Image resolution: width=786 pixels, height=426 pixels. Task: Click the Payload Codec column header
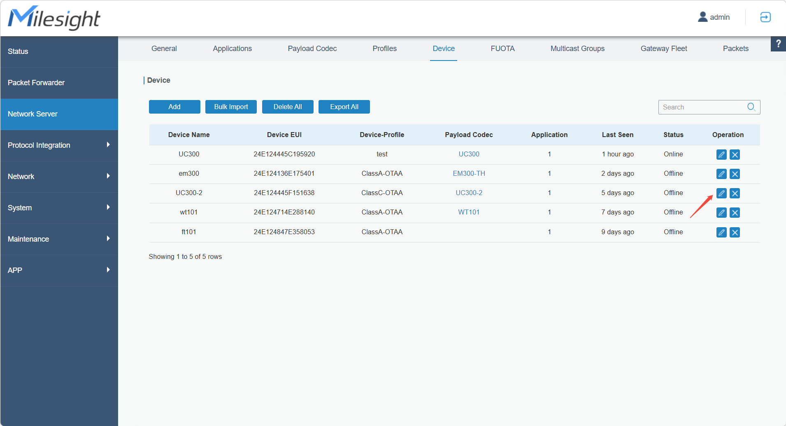(469, 135)
